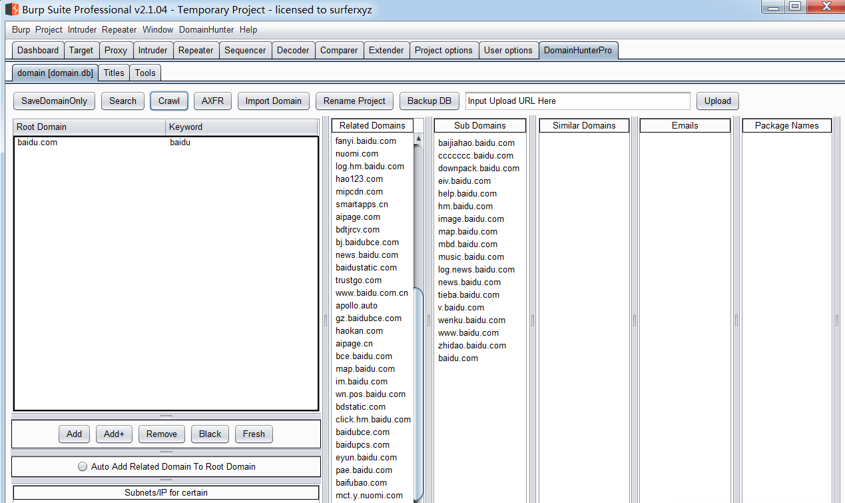This screenshot has width=845, height=503.
Task: Select fanyi.baidu.com in Related Domains
Action: [x=366, y=141]
